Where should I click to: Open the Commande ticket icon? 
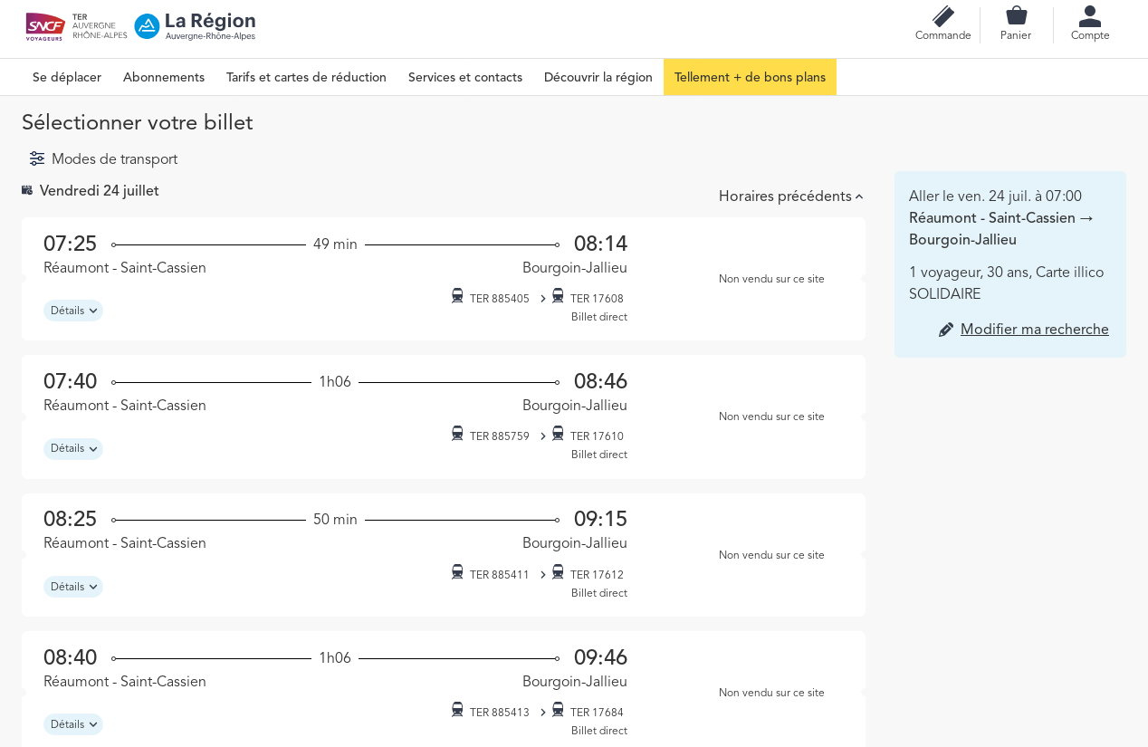pos(943,16)
